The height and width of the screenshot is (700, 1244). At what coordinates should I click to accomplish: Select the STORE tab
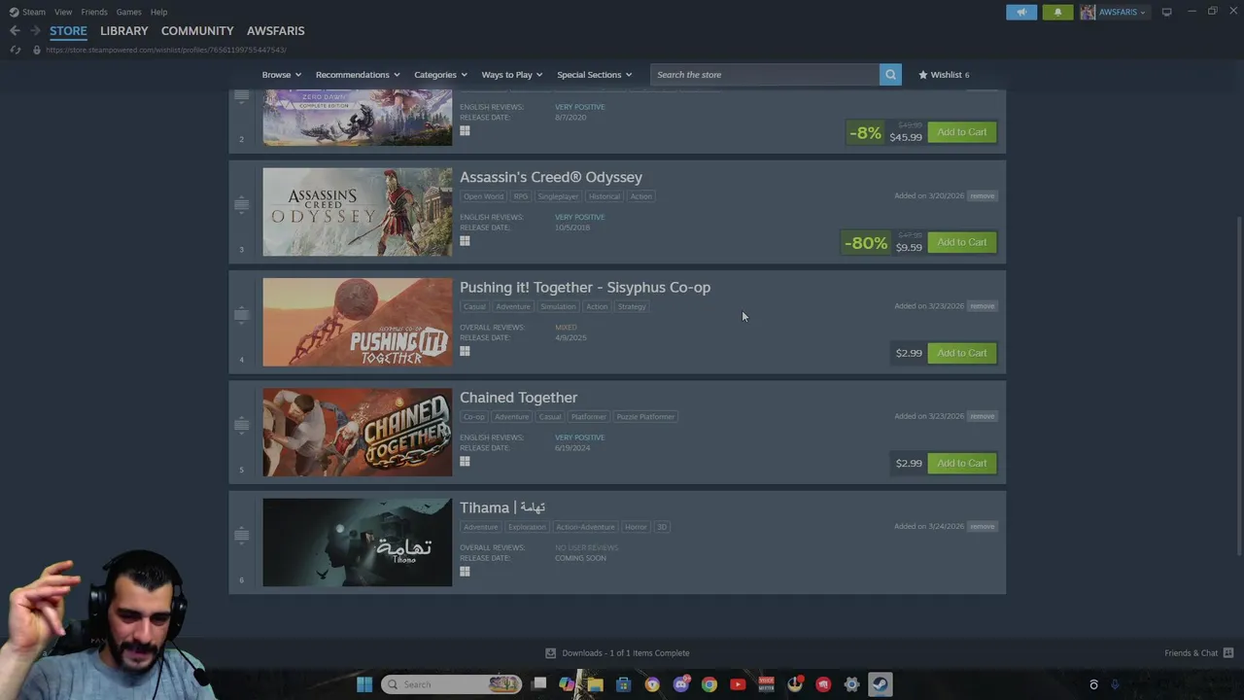pos(68,31)
